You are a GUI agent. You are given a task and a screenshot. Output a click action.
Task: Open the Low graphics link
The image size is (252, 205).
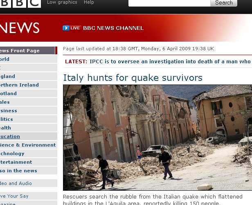(x=62, y=2)
